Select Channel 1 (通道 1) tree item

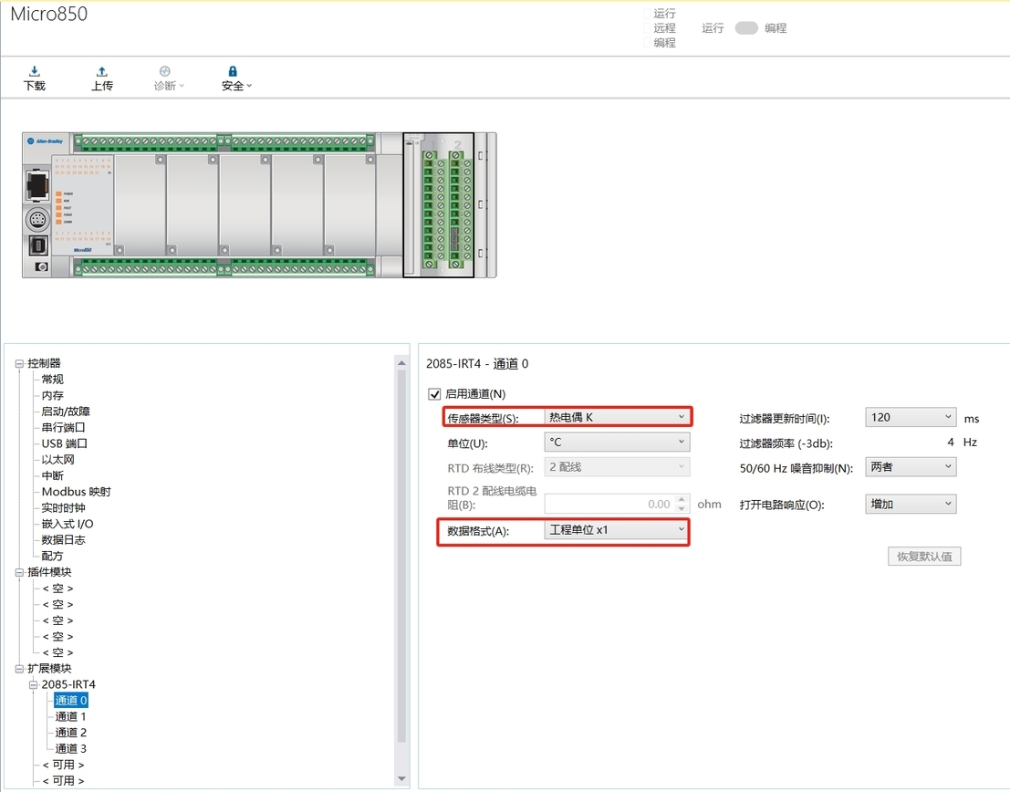click(x=70, y=716)
